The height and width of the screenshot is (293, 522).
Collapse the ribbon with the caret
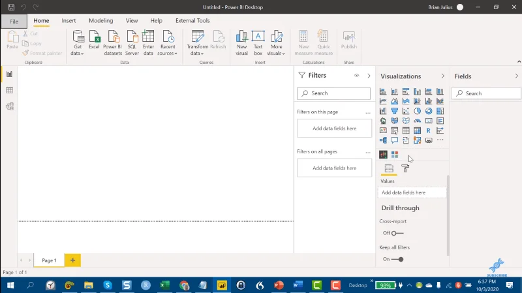[x=519, y=61]
